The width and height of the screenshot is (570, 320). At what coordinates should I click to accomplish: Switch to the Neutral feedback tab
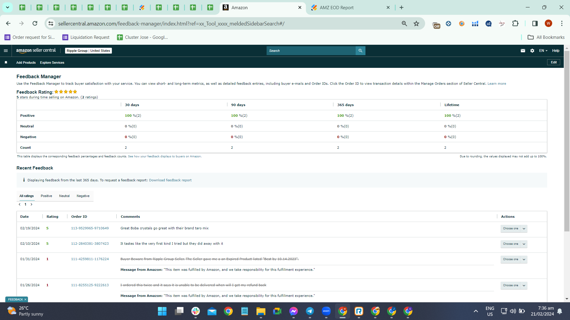pyautogui.click(x=64, y=196)
